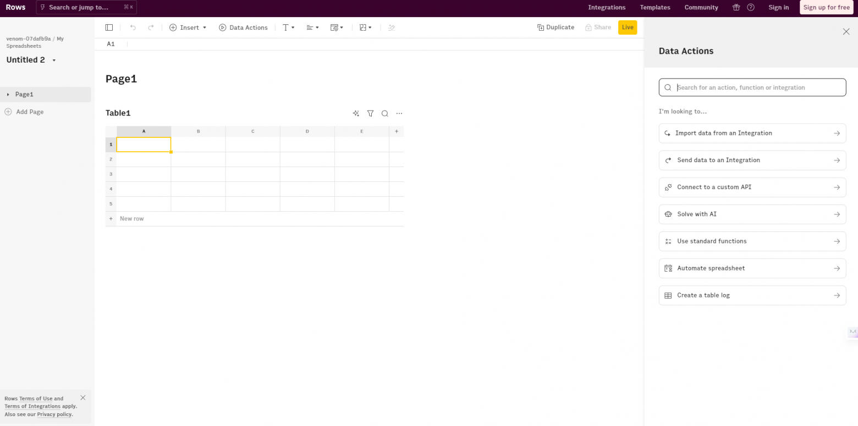This screenshot has height=426, width=858.
Task: Open the Templates menu item
Action: (654, 8)
